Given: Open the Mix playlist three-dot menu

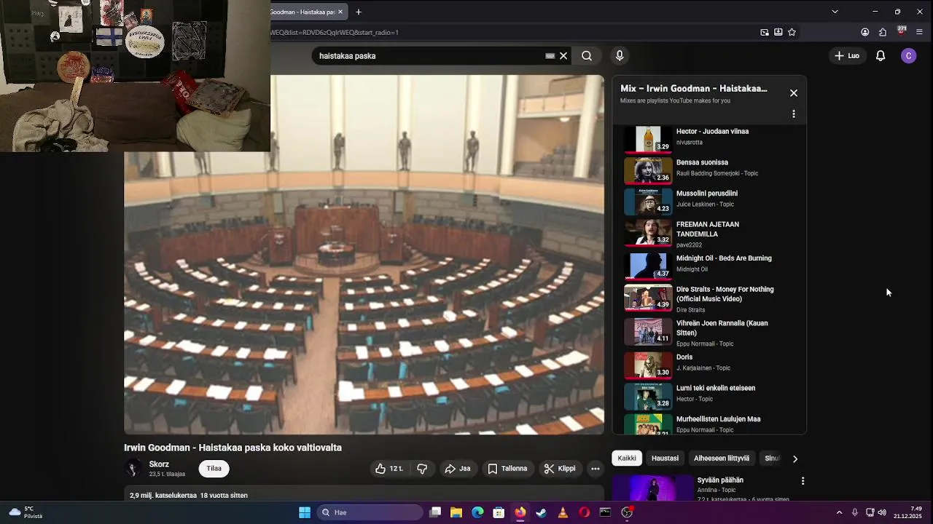Looking at the screenshot, I should [x=794, y=114].
